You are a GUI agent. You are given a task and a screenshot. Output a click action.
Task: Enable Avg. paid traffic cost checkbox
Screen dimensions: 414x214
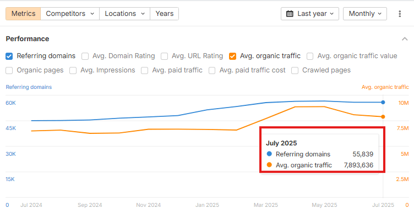pos(212,70)
